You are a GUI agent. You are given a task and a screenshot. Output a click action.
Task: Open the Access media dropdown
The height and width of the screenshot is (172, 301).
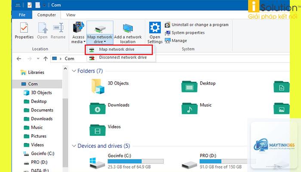[78, 32]
